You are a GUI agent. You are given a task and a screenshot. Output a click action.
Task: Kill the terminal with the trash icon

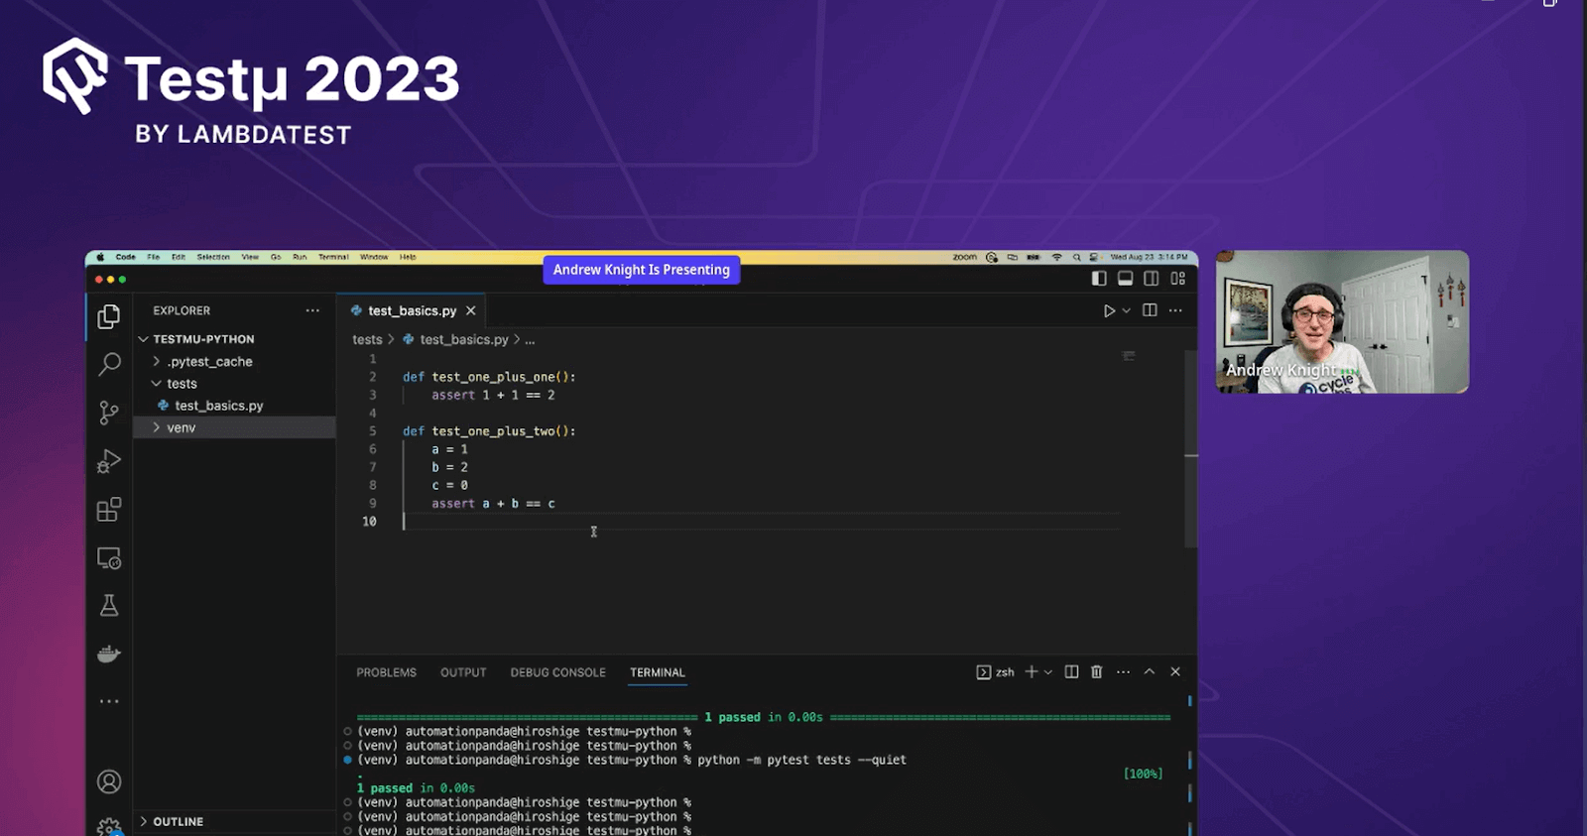click(1096, 671)
